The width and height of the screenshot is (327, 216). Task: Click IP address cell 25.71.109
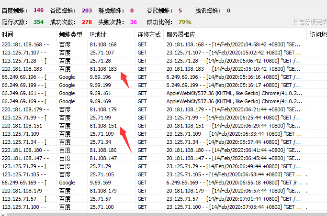pos(102,134)
